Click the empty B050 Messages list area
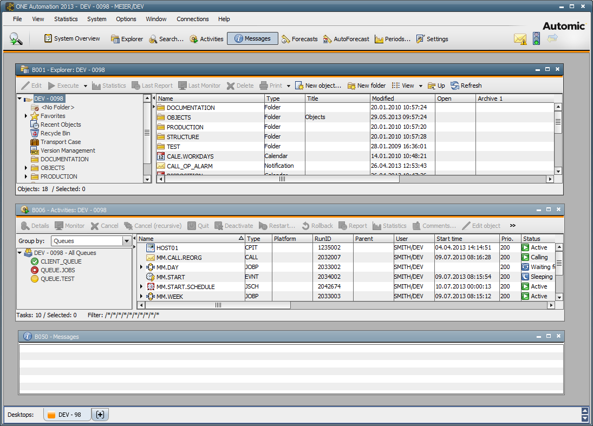The width and height of the screenshot is (593, 426). click(291, 369)
